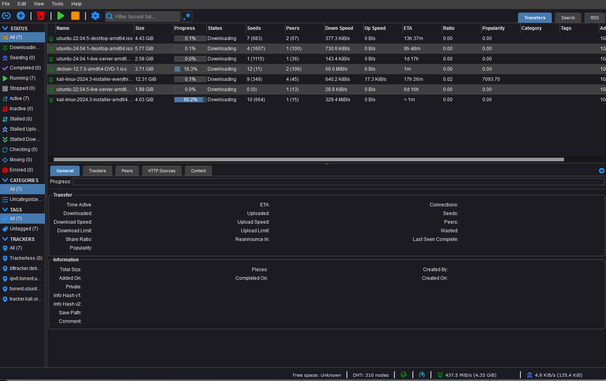Click the connection status globe icon

(x=403, y=375)
